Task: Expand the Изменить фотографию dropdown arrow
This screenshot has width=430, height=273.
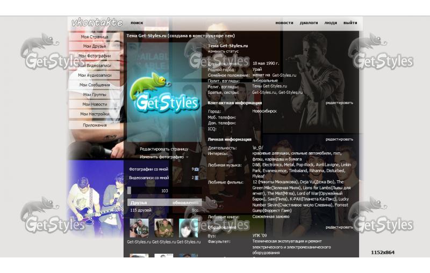Action: (x=188, y=157)
